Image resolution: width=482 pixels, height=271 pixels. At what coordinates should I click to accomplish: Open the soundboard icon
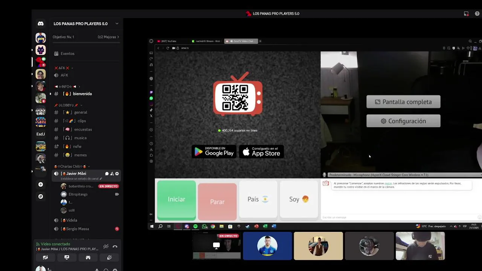tap(109, 257)
